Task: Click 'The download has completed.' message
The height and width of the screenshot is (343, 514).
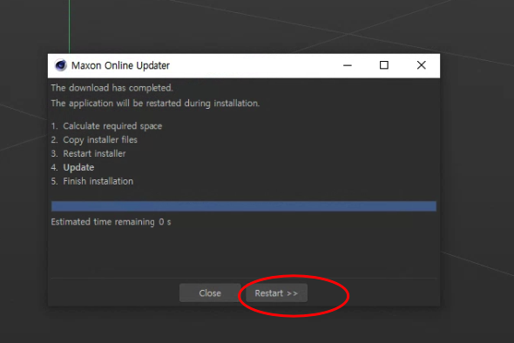Action: point(112,88)
